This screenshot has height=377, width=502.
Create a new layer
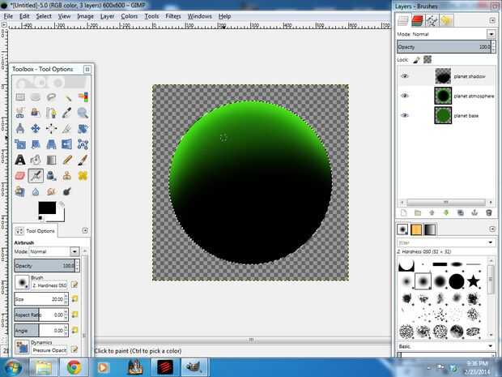(x=403, y=212)
